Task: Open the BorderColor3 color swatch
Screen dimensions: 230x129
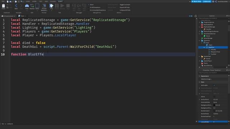Action: 214,111
